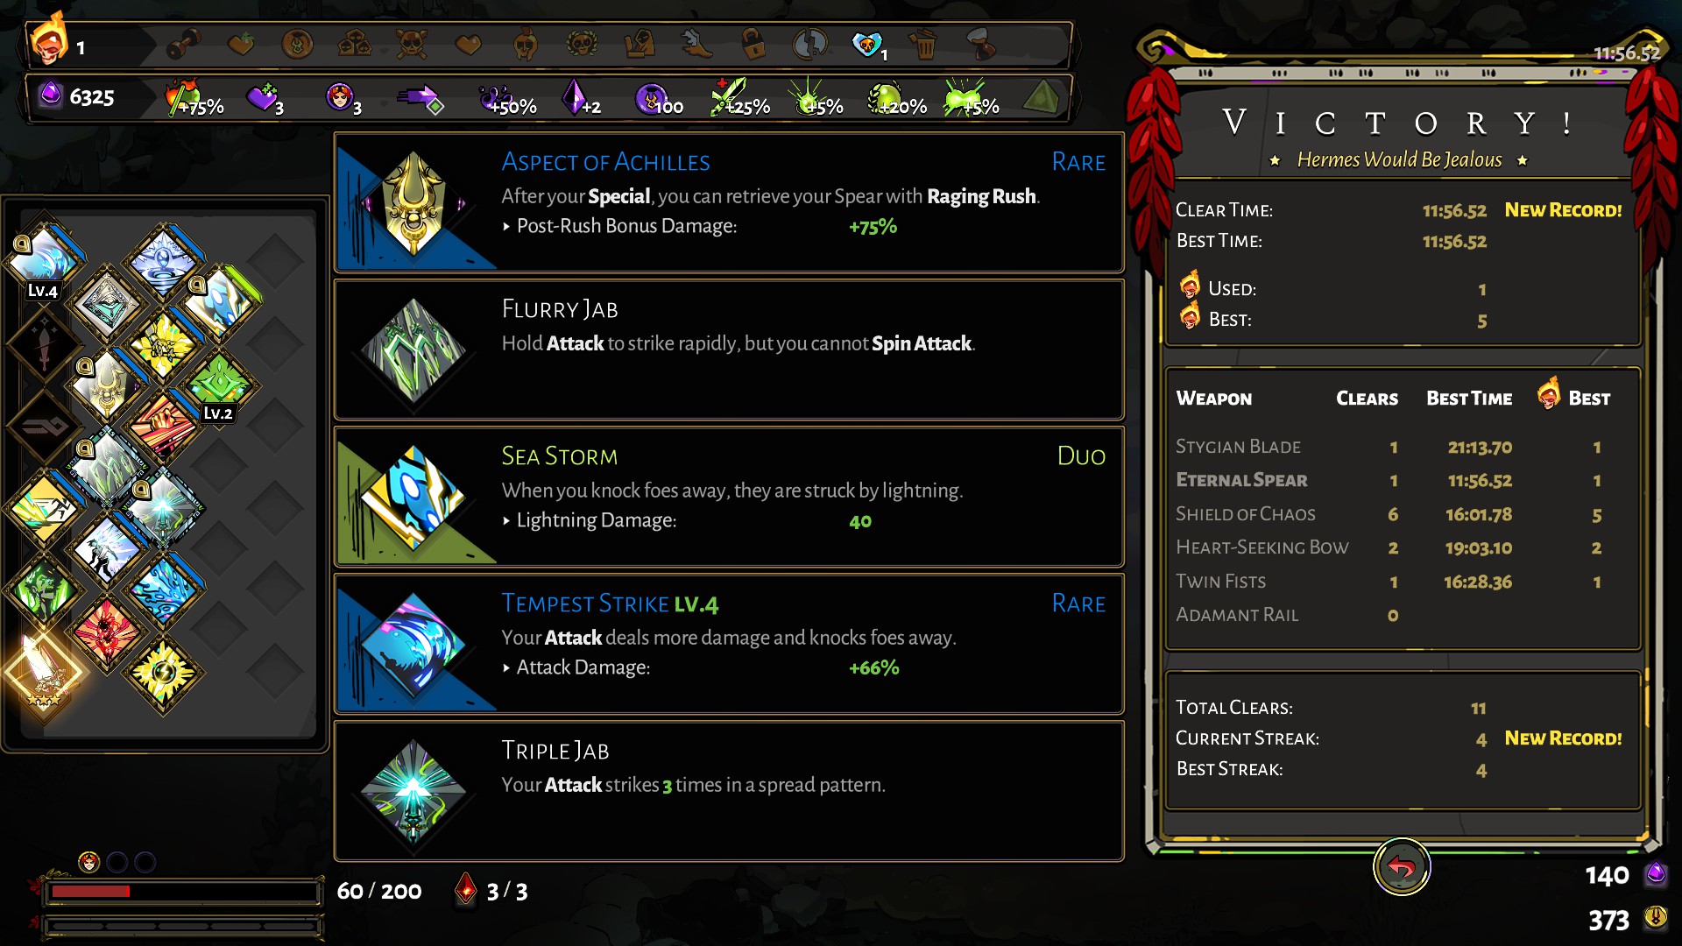Click the purple darkness gem 6325 icon
Screen dimensions: 1682x946
click(51, 94)
